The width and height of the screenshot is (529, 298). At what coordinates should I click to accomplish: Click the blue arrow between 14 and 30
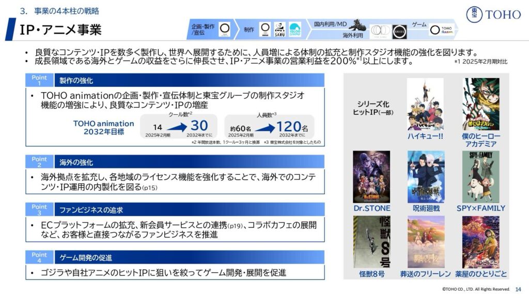tap(177, 127)
